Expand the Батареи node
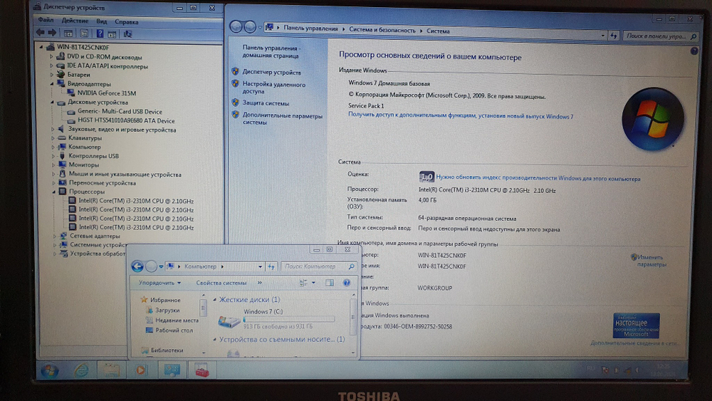Viewport: 712px width, 401px height. pyautogui.click(x=52, y=75)
